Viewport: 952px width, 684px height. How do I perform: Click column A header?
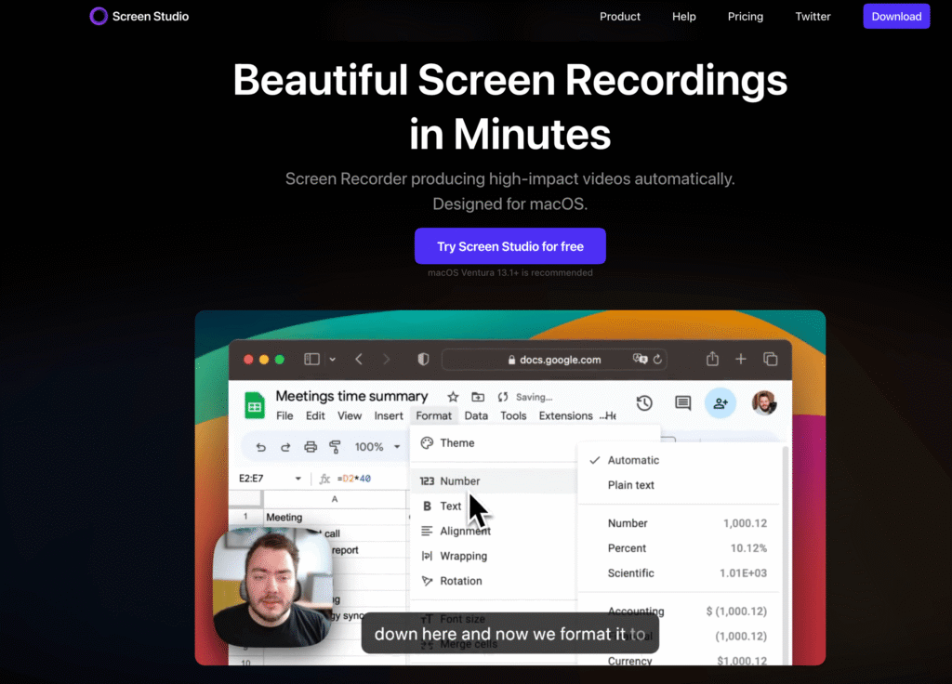(x=335, y=499)
